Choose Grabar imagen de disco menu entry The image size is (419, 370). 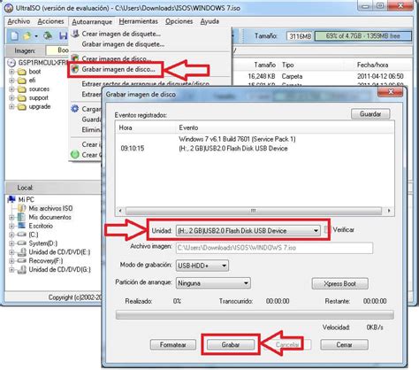tap(118, 69)
